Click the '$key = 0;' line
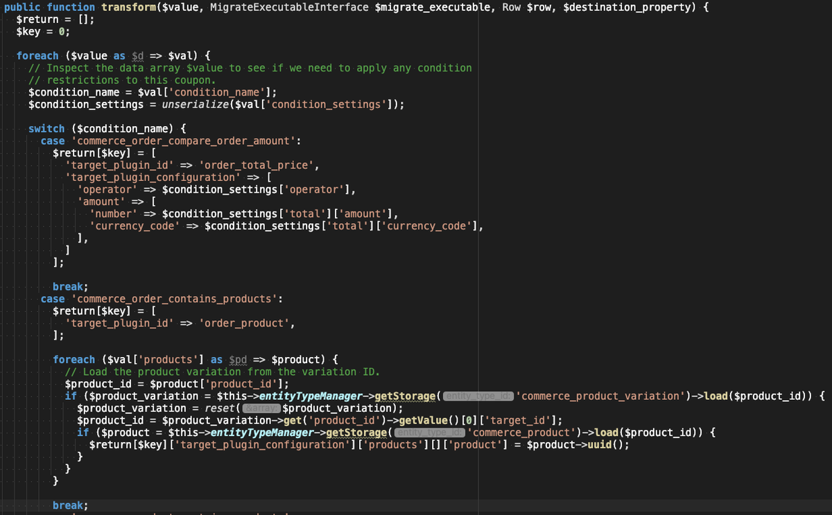The image size is (832, 515). tap(43, 32)
